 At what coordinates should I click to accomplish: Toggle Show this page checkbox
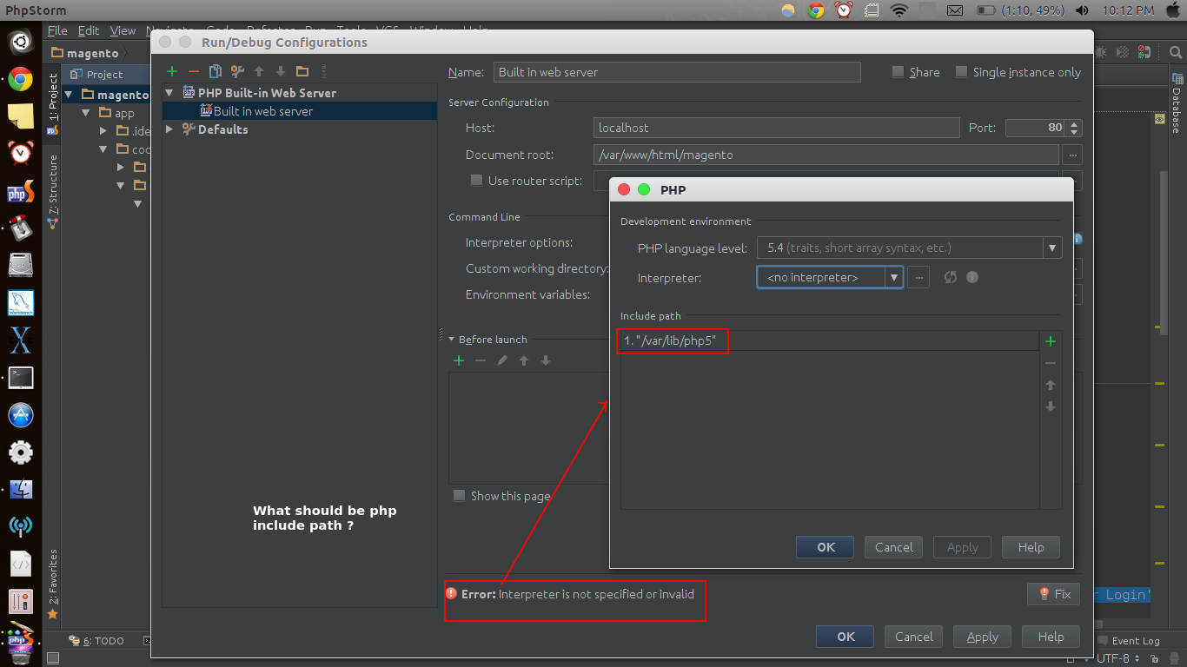click(459, 496)
